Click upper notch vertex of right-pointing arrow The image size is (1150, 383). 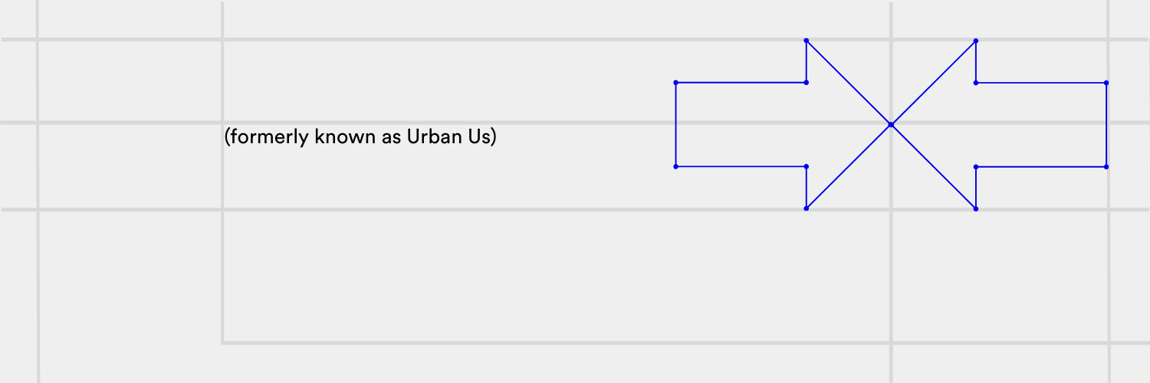pos(807,82)
